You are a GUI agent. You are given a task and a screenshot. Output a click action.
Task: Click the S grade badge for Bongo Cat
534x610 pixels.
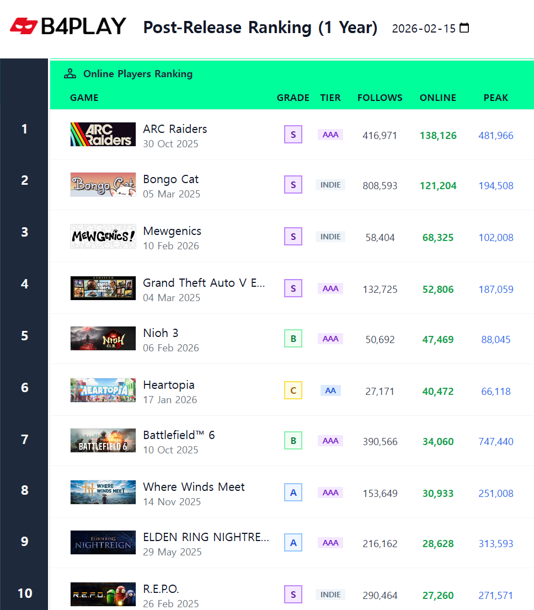point(293,185)
